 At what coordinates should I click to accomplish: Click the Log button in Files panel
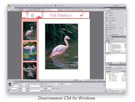pos(123,91)
